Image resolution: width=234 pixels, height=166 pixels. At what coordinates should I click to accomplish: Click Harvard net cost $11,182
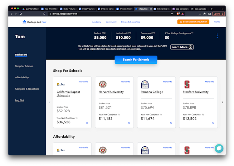click(106, 119)
